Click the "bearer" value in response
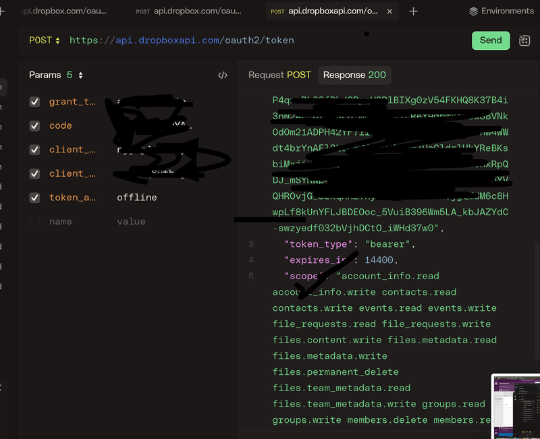This screenshot has width=540, height=439. (387, 244)
